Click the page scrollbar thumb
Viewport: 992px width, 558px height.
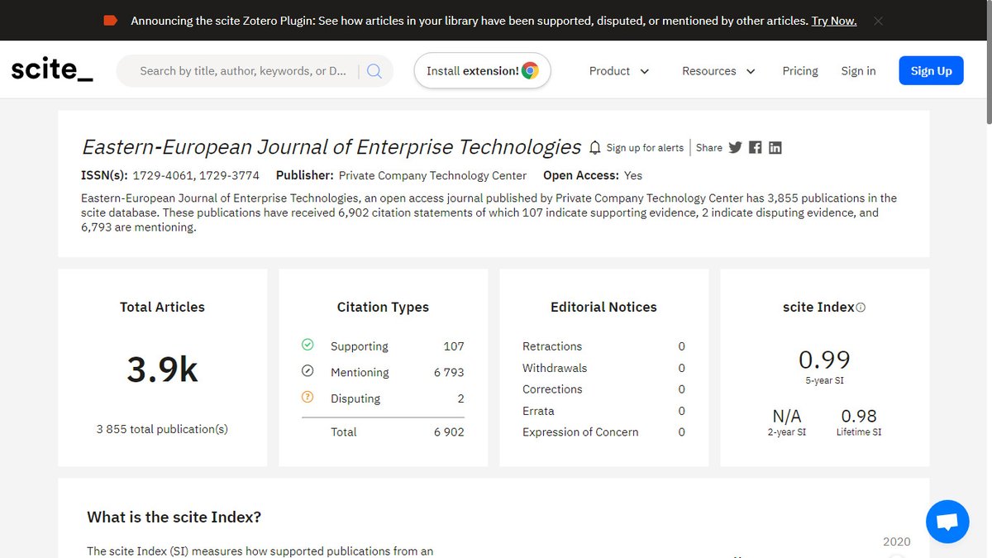pos(988,63)
